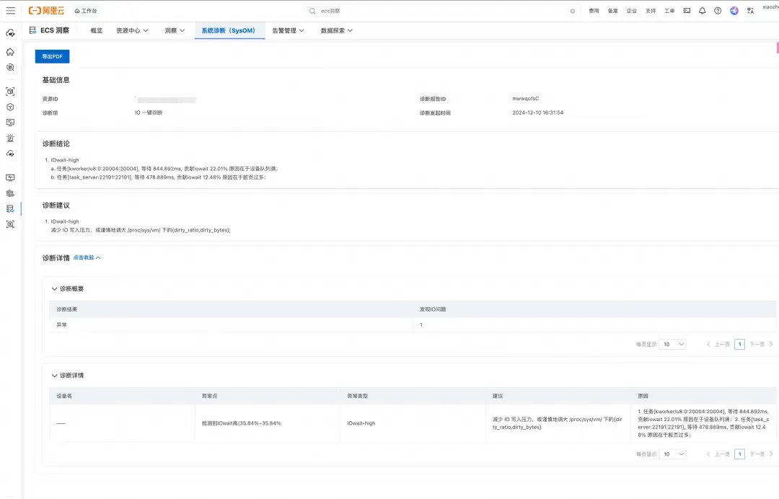779x499 pixels.
Task: Open page-size dropdown in 诊断详情 table
Action: click(x=672, y=454)
